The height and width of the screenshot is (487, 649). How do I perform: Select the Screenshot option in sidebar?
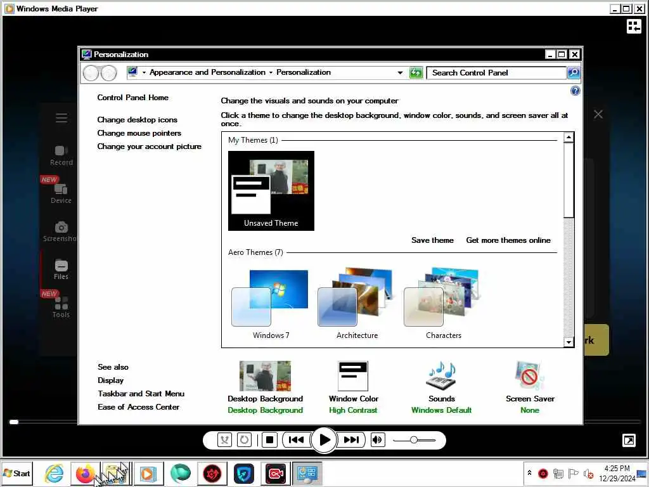click(60, 232)
